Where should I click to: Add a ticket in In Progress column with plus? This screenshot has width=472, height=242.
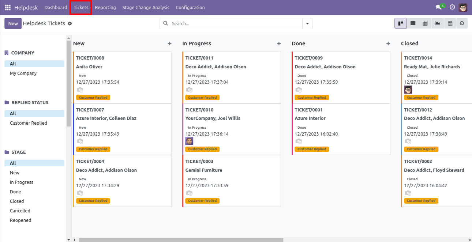[279, 44]
